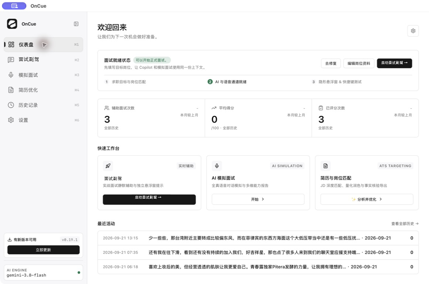Click the 去修复 button
Viewport: 429px width, 284px height.
[331, 63]
